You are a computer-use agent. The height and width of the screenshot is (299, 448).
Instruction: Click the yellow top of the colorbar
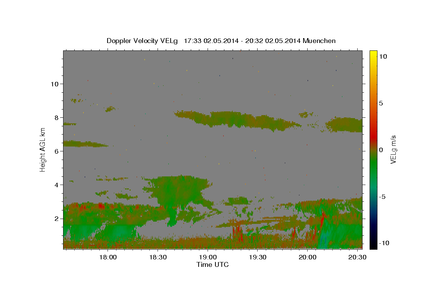[373, 54]
